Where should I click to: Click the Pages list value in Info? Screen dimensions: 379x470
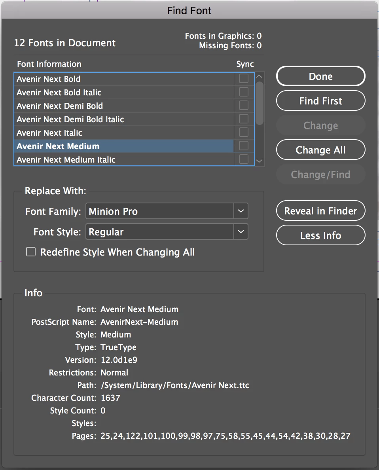click(226, 436)
